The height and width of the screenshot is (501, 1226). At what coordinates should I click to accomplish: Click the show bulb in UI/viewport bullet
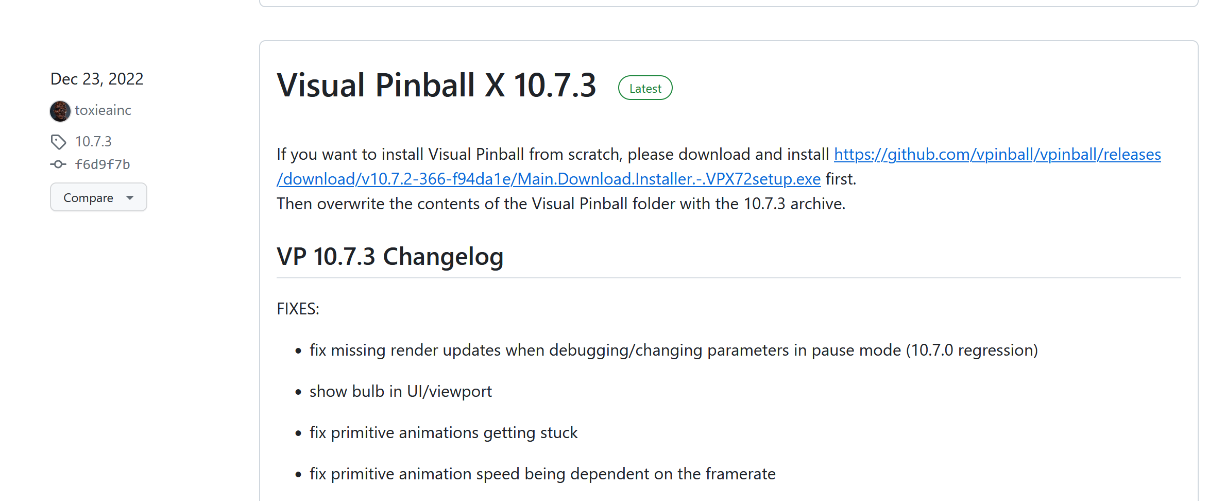[x=400, y=391]
